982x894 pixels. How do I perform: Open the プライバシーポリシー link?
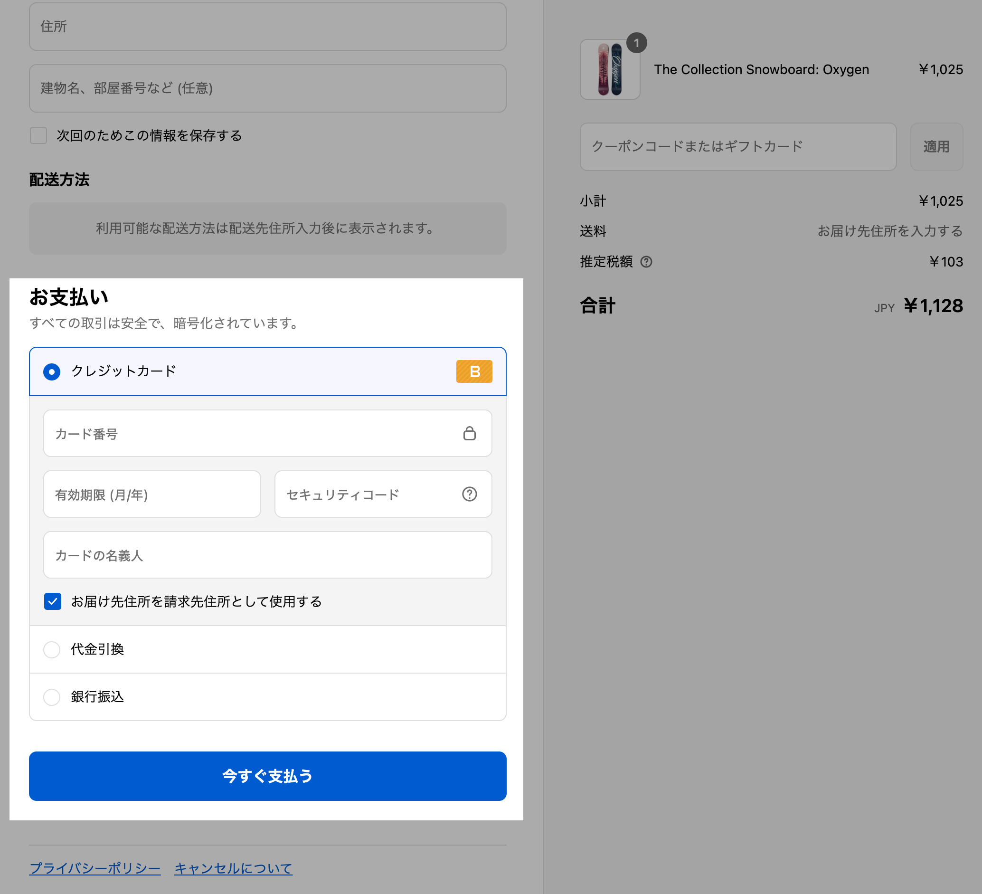[95, 868]
